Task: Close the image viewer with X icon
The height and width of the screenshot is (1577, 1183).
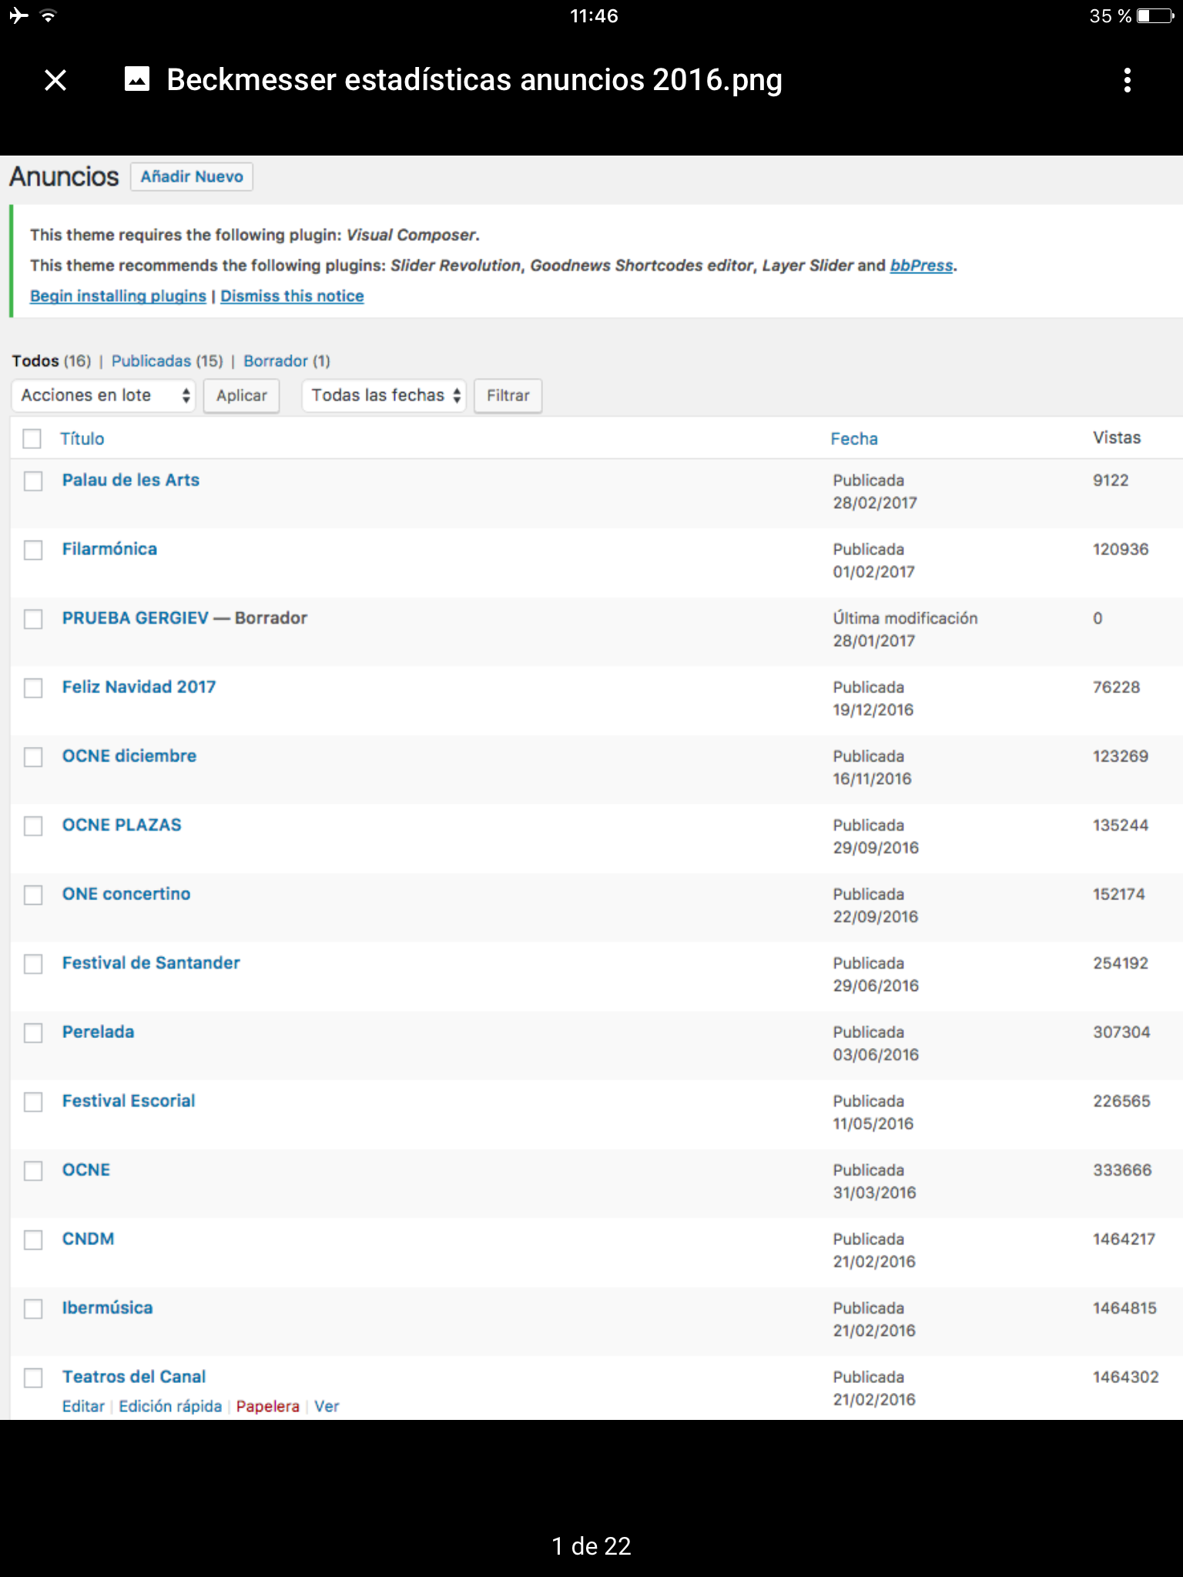Action: [55, 80]
